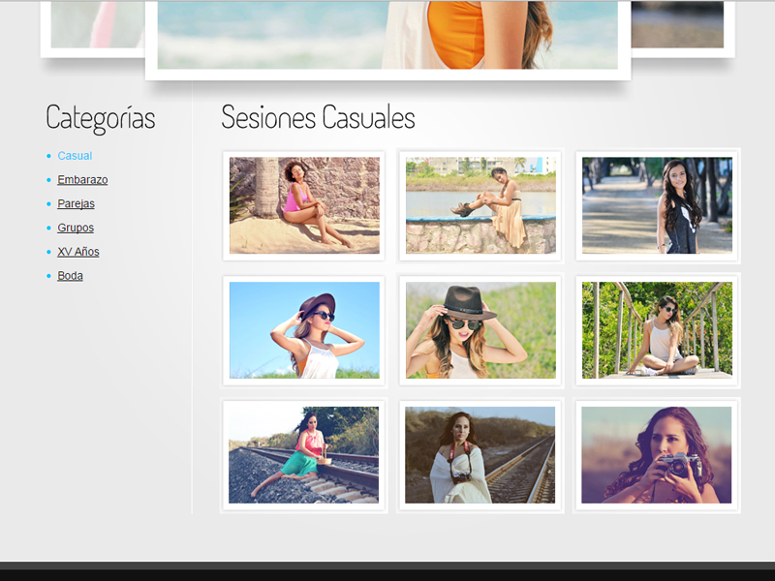The image size is (775, 581).
Task: Open photo of woman in hat against blue sky
Action: click(304, 330)
